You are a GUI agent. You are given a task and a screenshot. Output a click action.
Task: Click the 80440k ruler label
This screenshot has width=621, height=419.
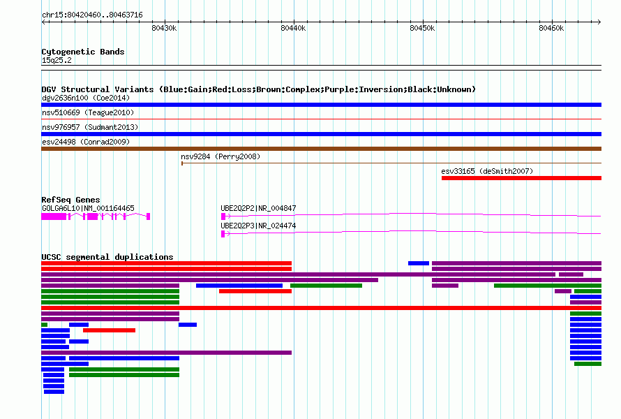[293, 28]
